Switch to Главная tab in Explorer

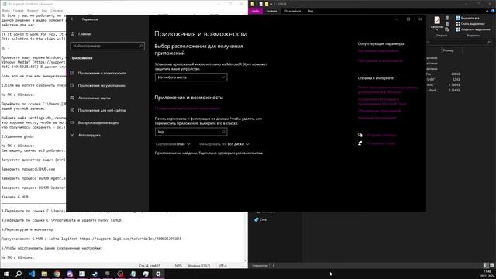click(x=271, y=11)
